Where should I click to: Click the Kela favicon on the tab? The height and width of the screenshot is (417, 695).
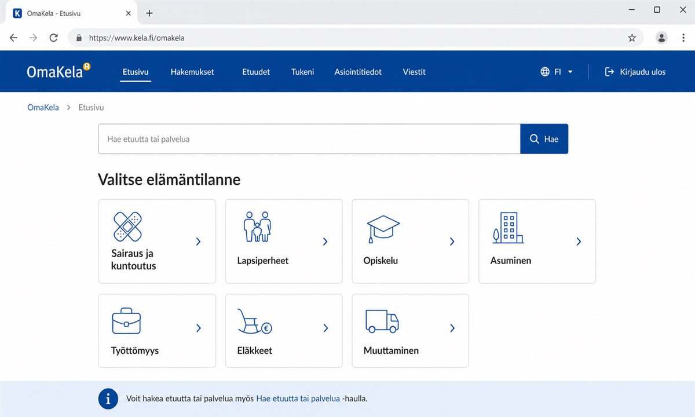point(17,13)
